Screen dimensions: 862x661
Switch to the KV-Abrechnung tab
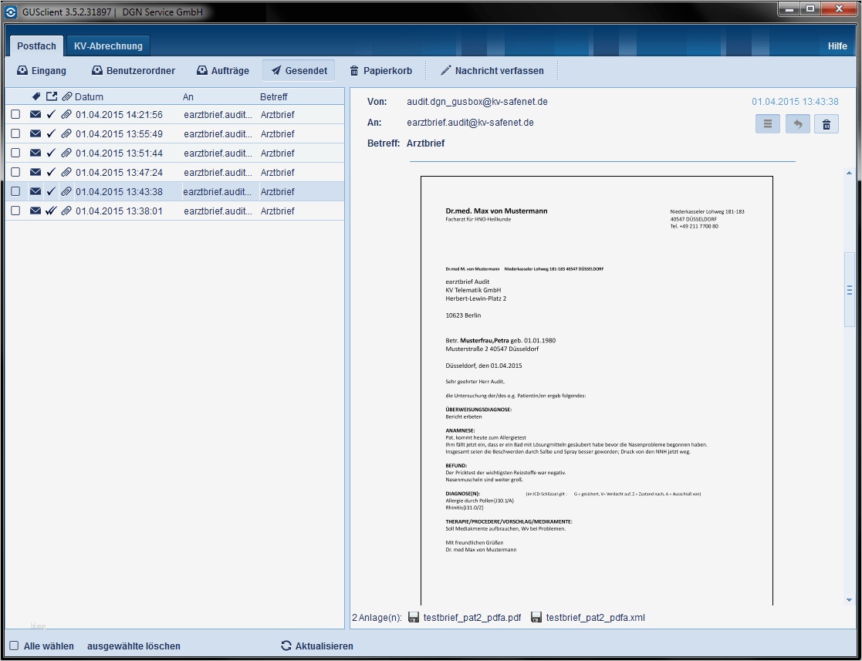pos(108,46)
